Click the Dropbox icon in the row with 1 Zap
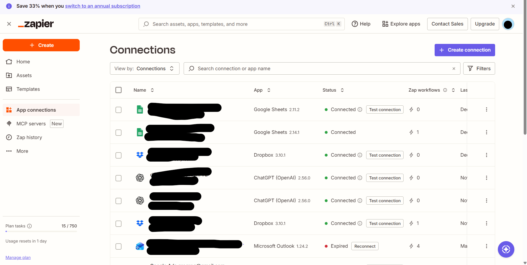The height and width of the screenshot is (265, 527). click(x=140, y=223)
